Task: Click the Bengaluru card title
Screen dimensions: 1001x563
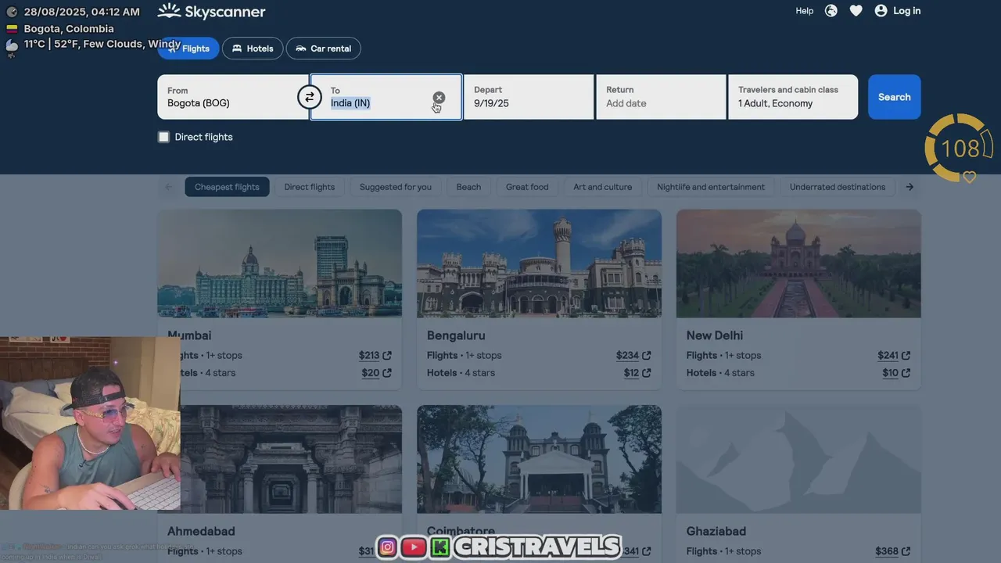Action: coord(456,335)
